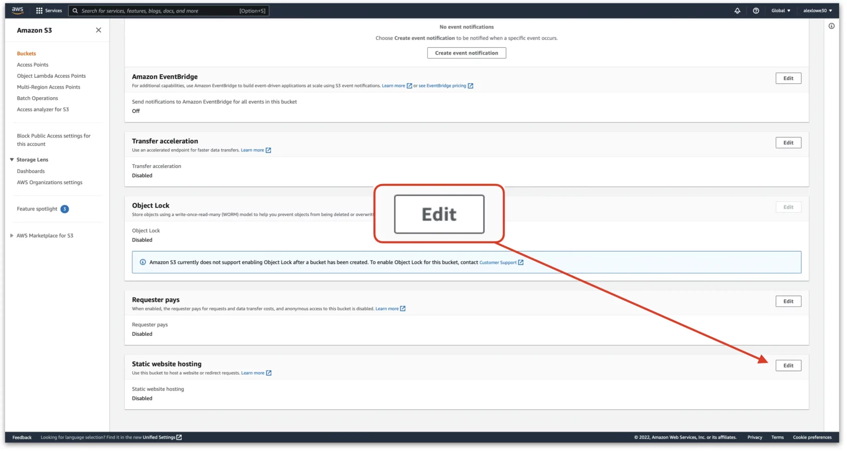Open Object Lambda Access Points

51,76
